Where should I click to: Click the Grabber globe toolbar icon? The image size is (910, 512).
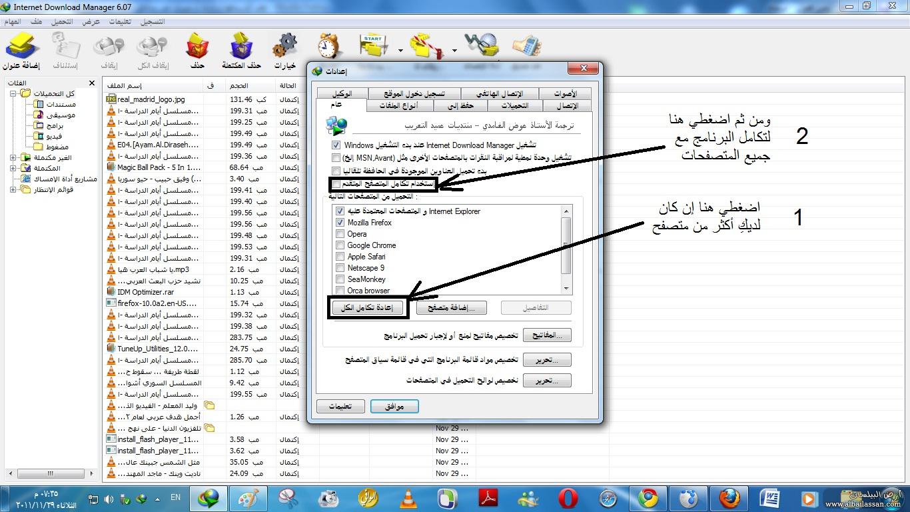tap(482, 47)
